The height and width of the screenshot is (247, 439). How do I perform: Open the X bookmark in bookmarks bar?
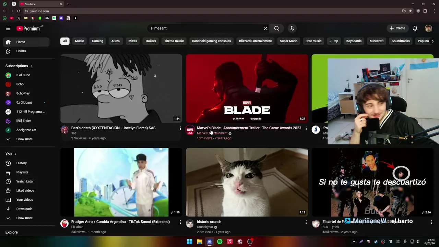(x=19, y=18)
